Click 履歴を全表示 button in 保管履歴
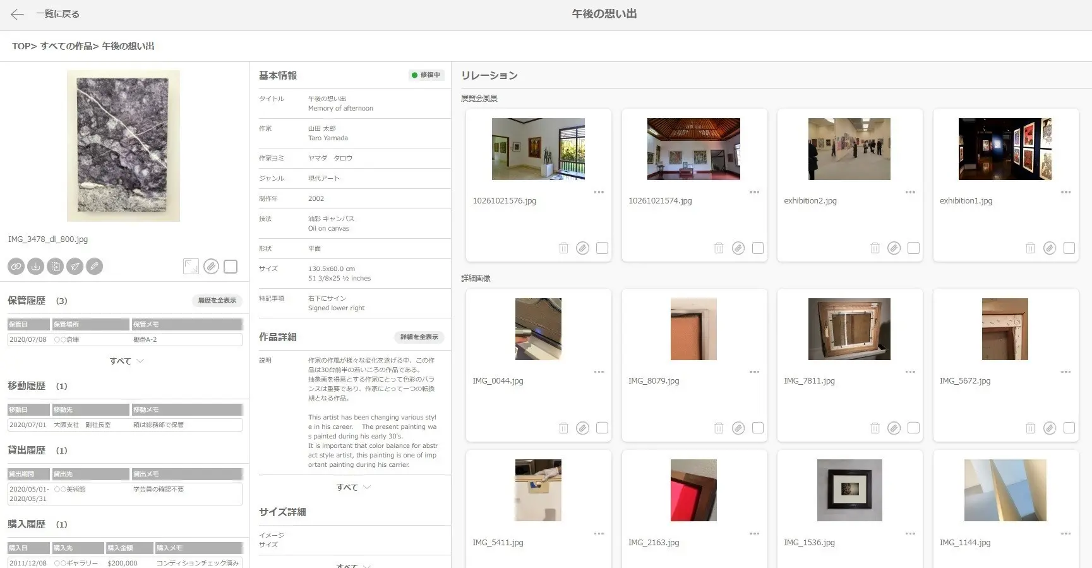 (x=217, y=301)
